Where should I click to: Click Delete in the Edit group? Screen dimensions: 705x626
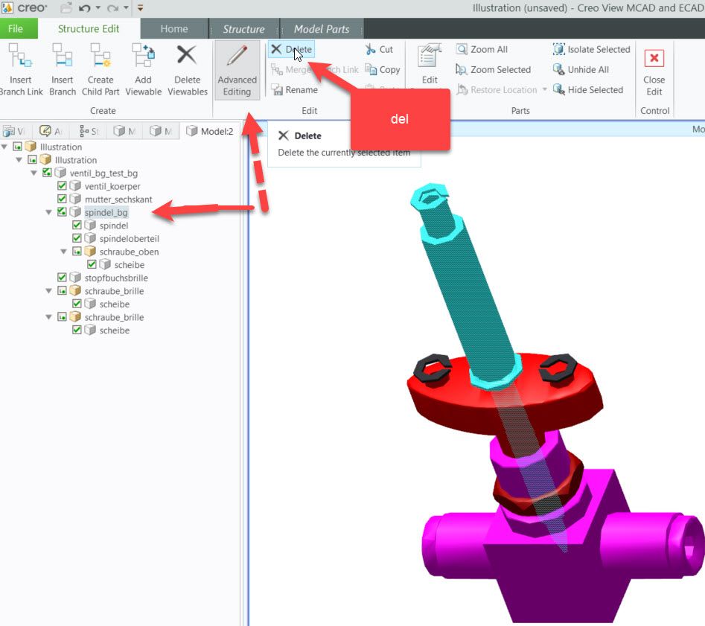pos(292,49)
